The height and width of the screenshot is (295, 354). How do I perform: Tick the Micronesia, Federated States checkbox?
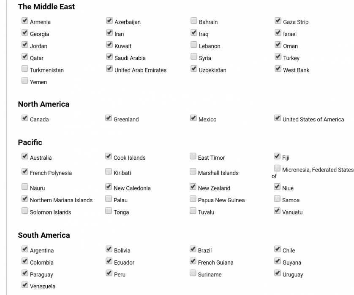point(277,169)
